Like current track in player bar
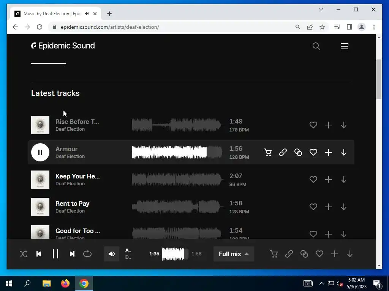Screen dimensions: 389x291 coord(319,254)
